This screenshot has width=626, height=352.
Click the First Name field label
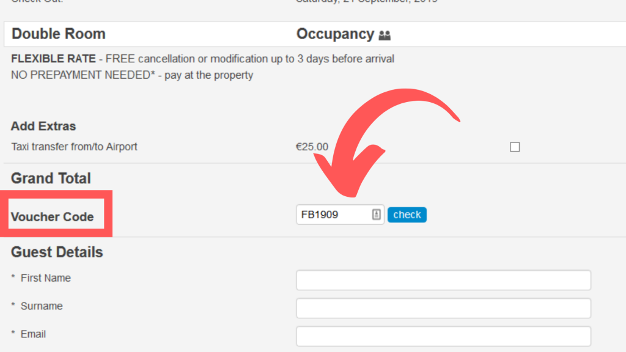coord(45,278)
